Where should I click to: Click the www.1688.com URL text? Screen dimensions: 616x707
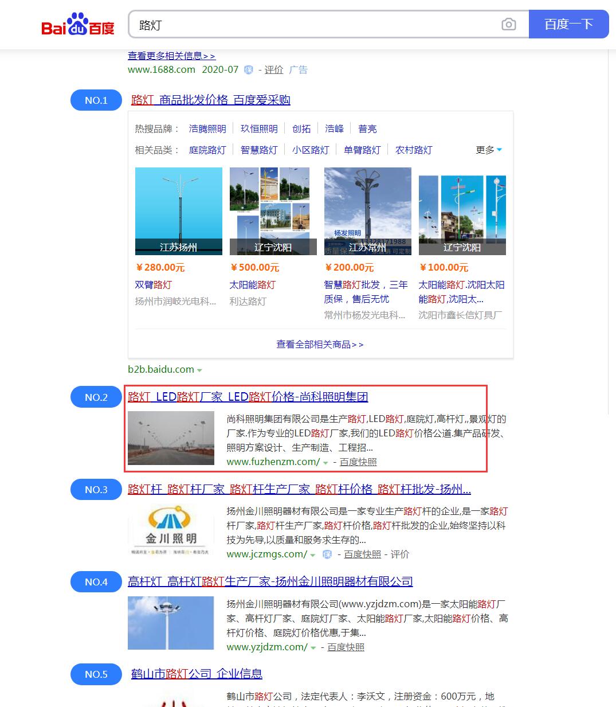point(162,69)
